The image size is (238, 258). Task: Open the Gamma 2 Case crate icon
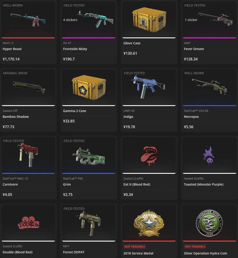[x=89, y=87]
